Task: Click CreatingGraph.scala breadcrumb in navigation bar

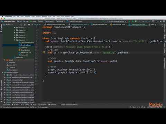Action: [x=74, y=21]
